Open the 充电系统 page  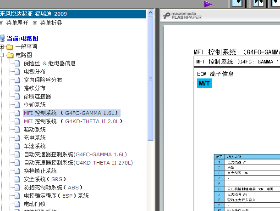click(x=34, y=138)
